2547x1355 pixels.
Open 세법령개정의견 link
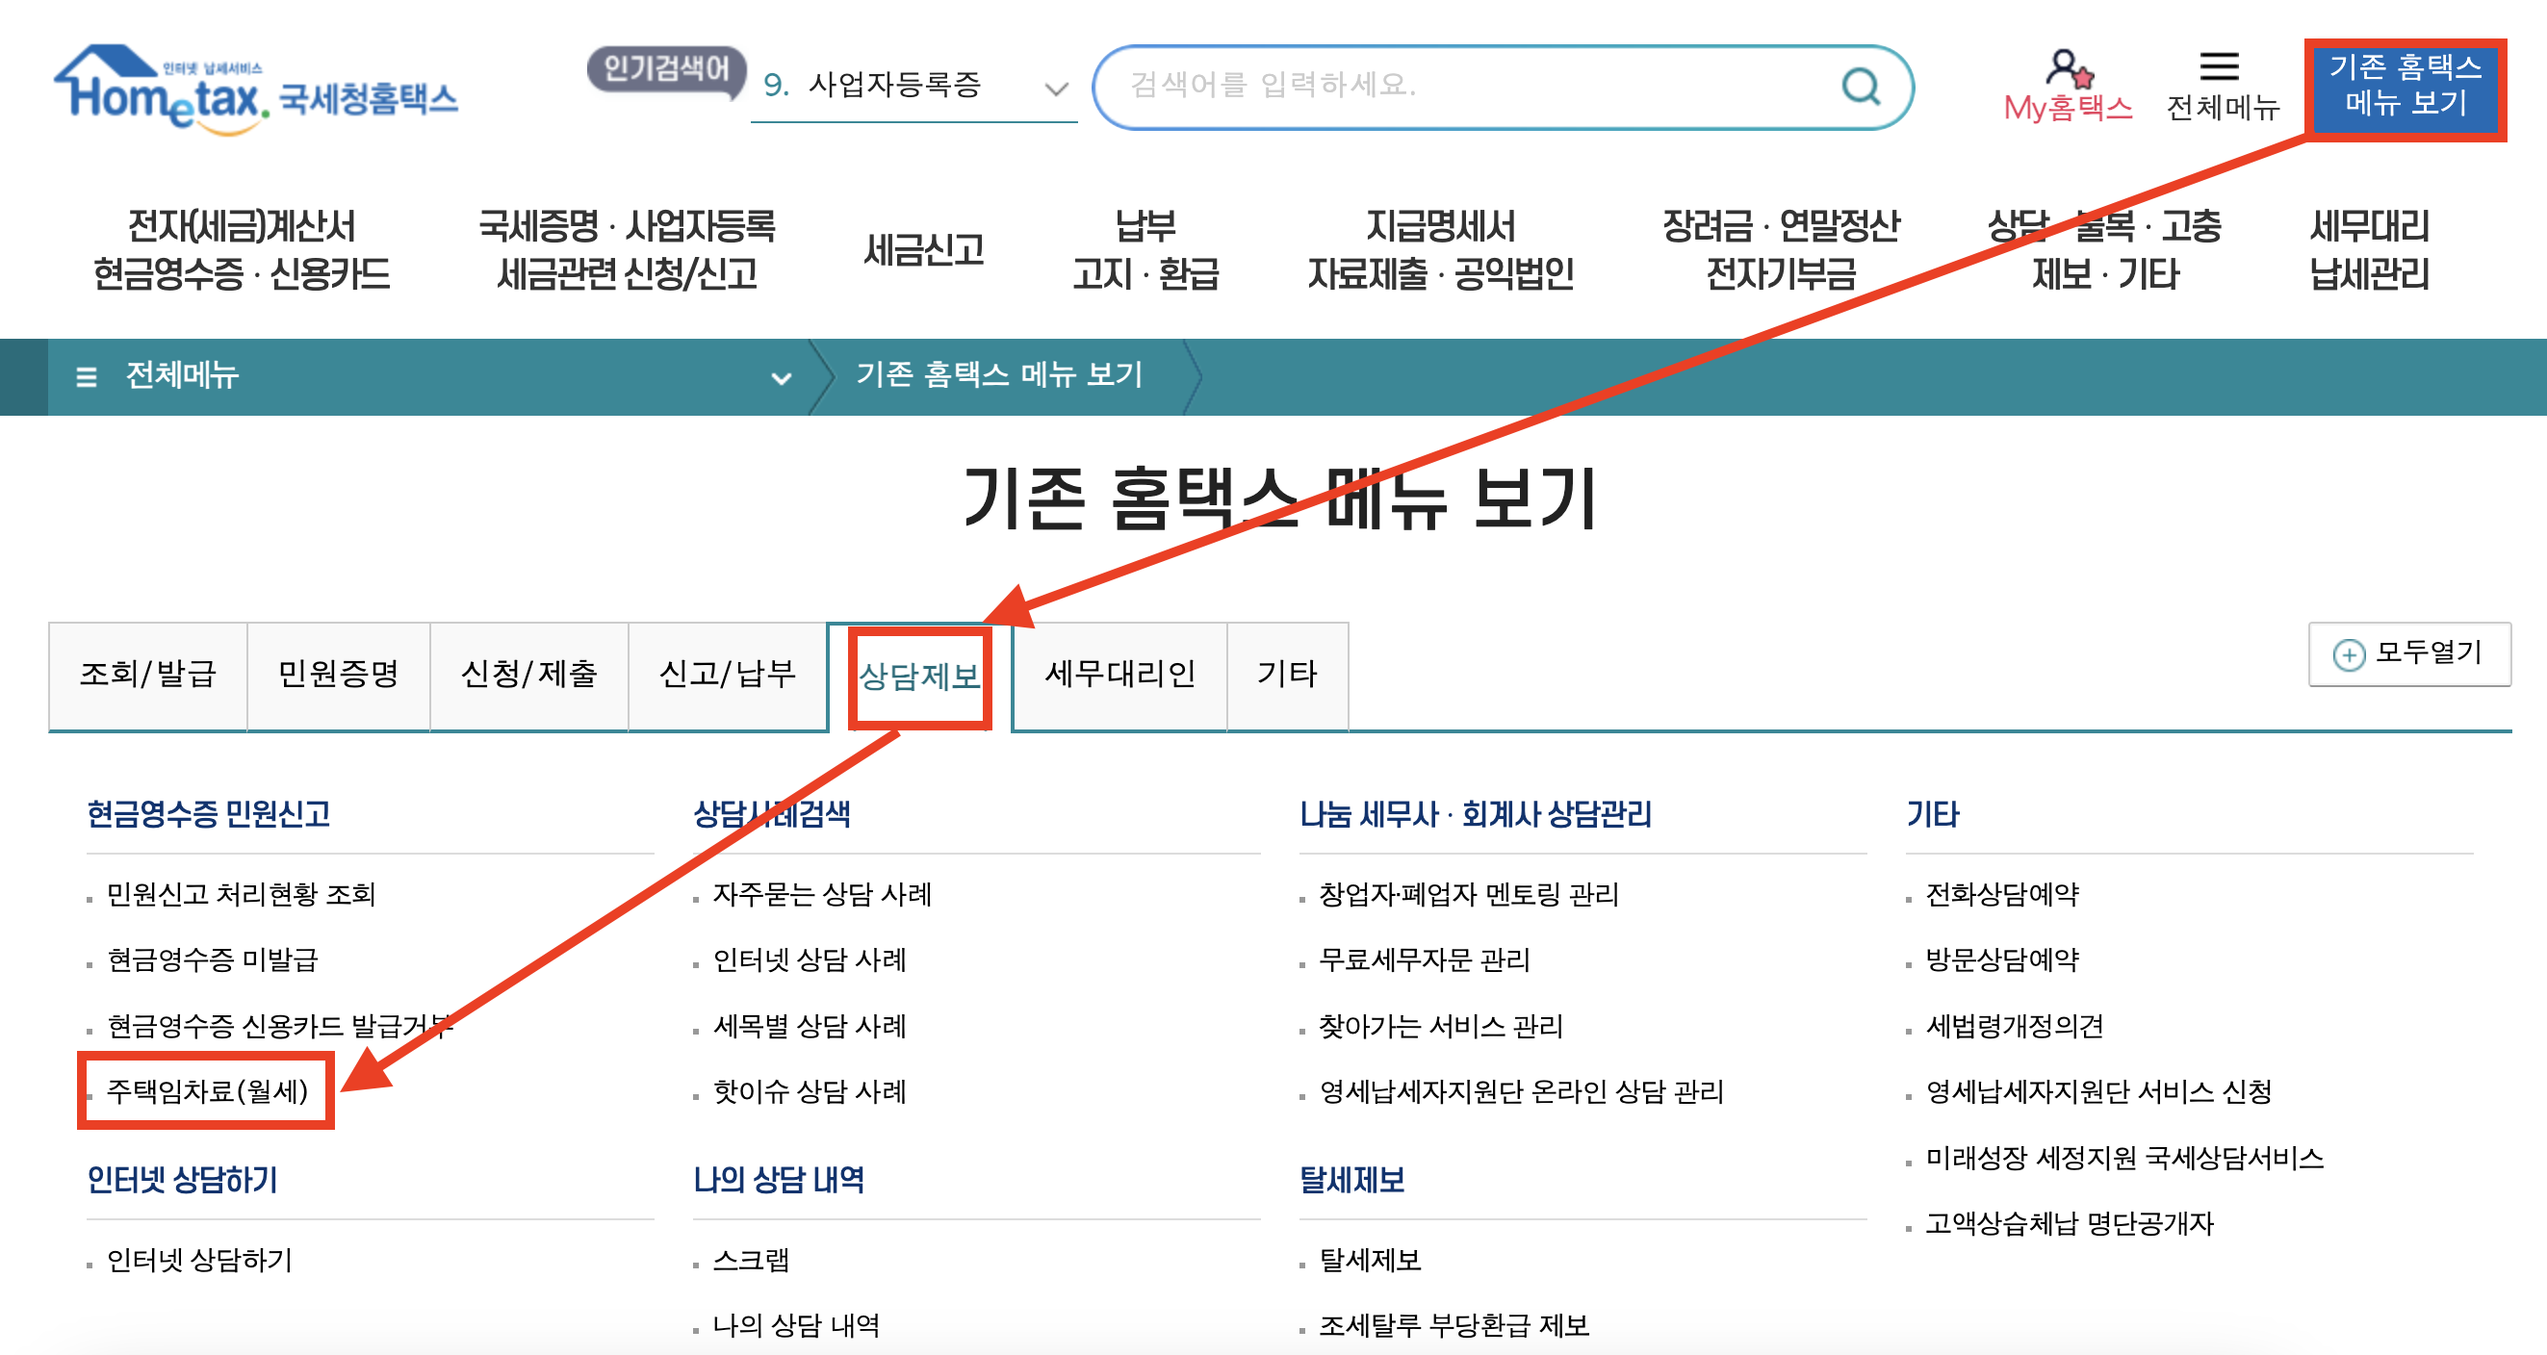2015,1026
